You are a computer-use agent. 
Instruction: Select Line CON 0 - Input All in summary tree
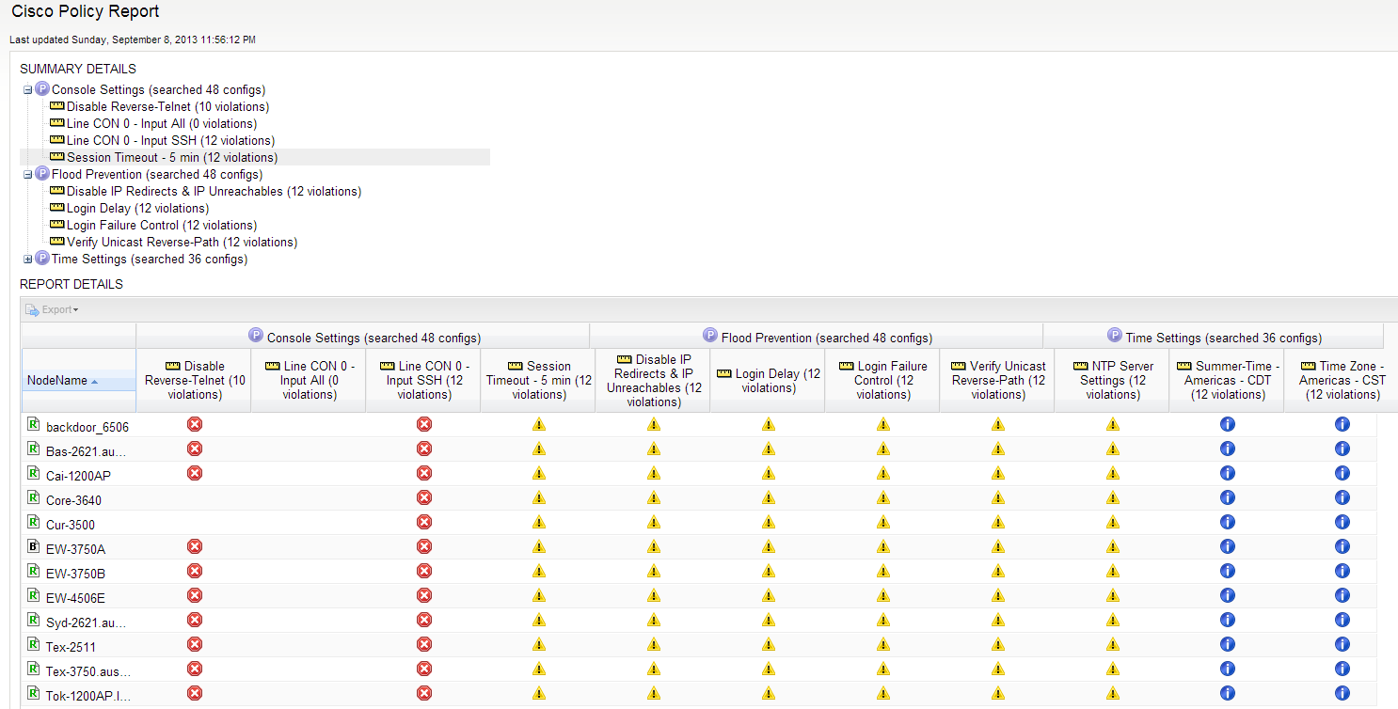[162, 123]
